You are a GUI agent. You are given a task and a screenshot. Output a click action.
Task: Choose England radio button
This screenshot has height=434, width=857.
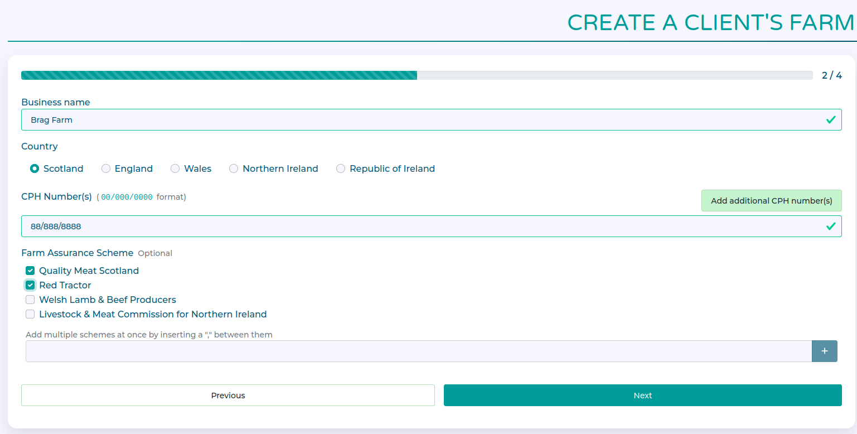click(x=106, y=169)
